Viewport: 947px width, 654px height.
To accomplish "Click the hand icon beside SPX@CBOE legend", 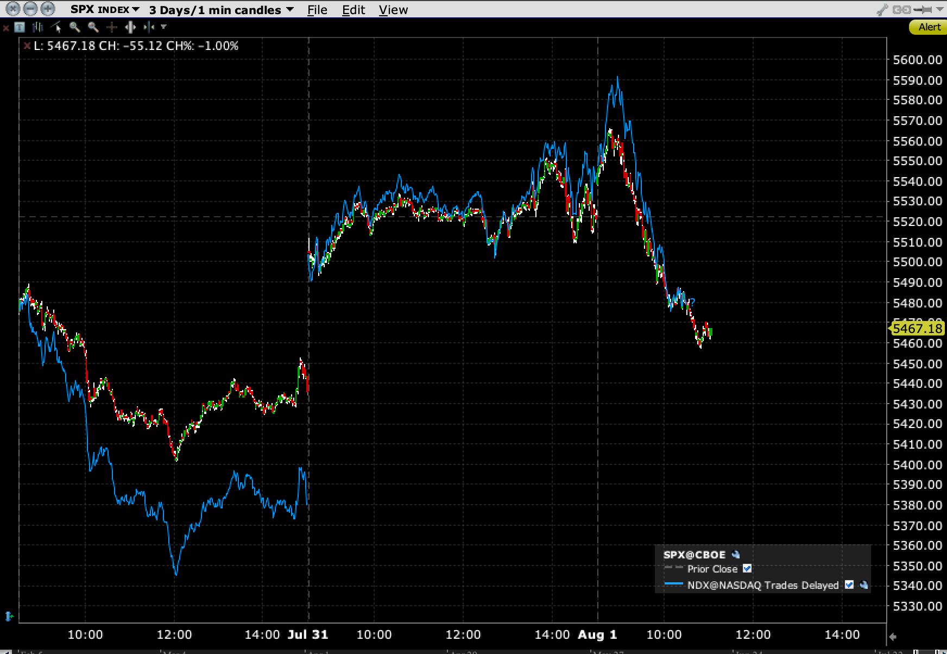I will click(736, 555).
